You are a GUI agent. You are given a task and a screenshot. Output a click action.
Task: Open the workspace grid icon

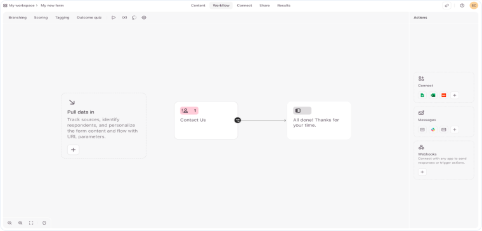pos(5,6)
